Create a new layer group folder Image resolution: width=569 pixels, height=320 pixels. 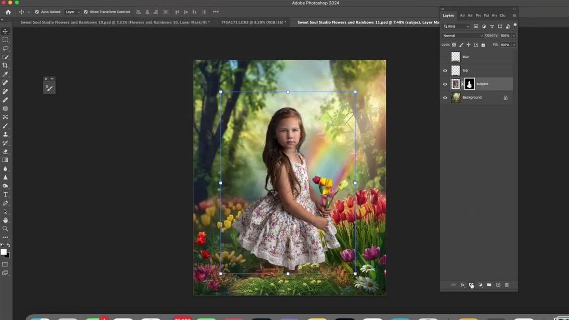489,285
